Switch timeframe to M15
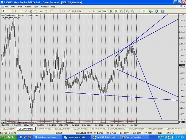This screenshot has height=140, width=186. pyautogui.click(x=74, y=11)
